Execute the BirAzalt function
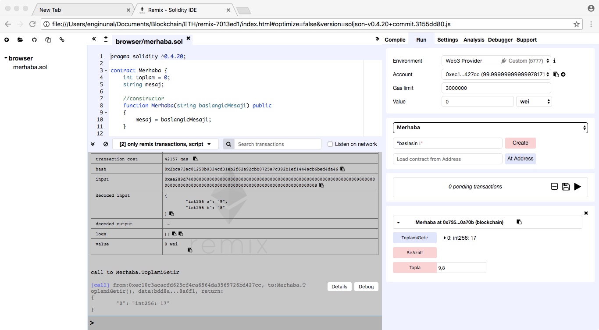The width and height of the screenshot is (599, 330). [x=415, y=252]
